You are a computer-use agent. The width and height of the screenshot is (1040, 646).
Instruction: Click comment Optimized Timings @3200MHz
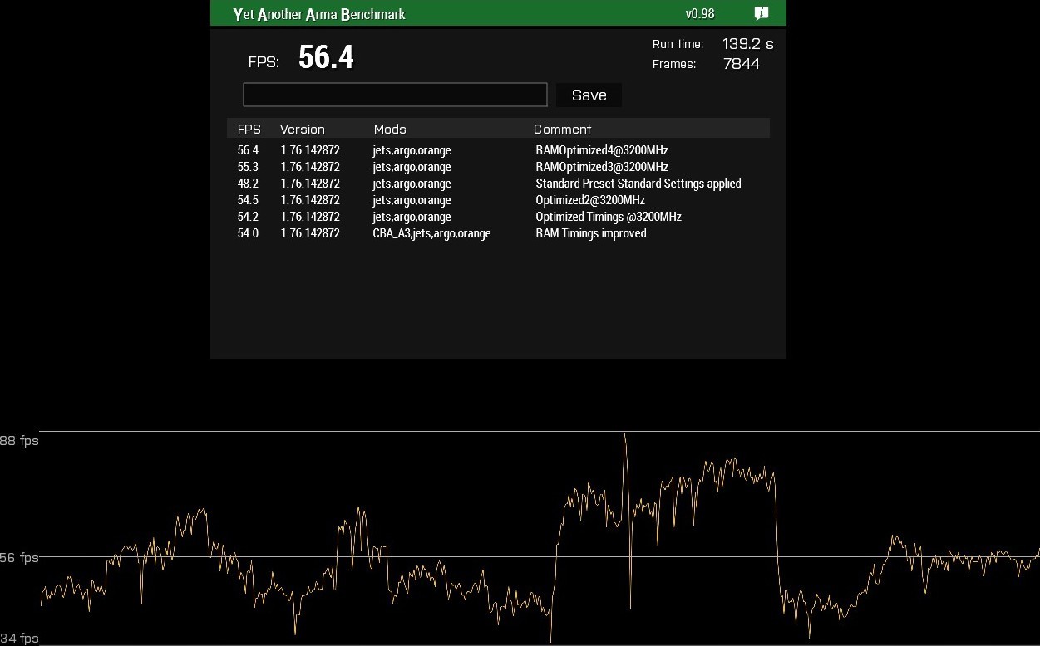(609, 217)
